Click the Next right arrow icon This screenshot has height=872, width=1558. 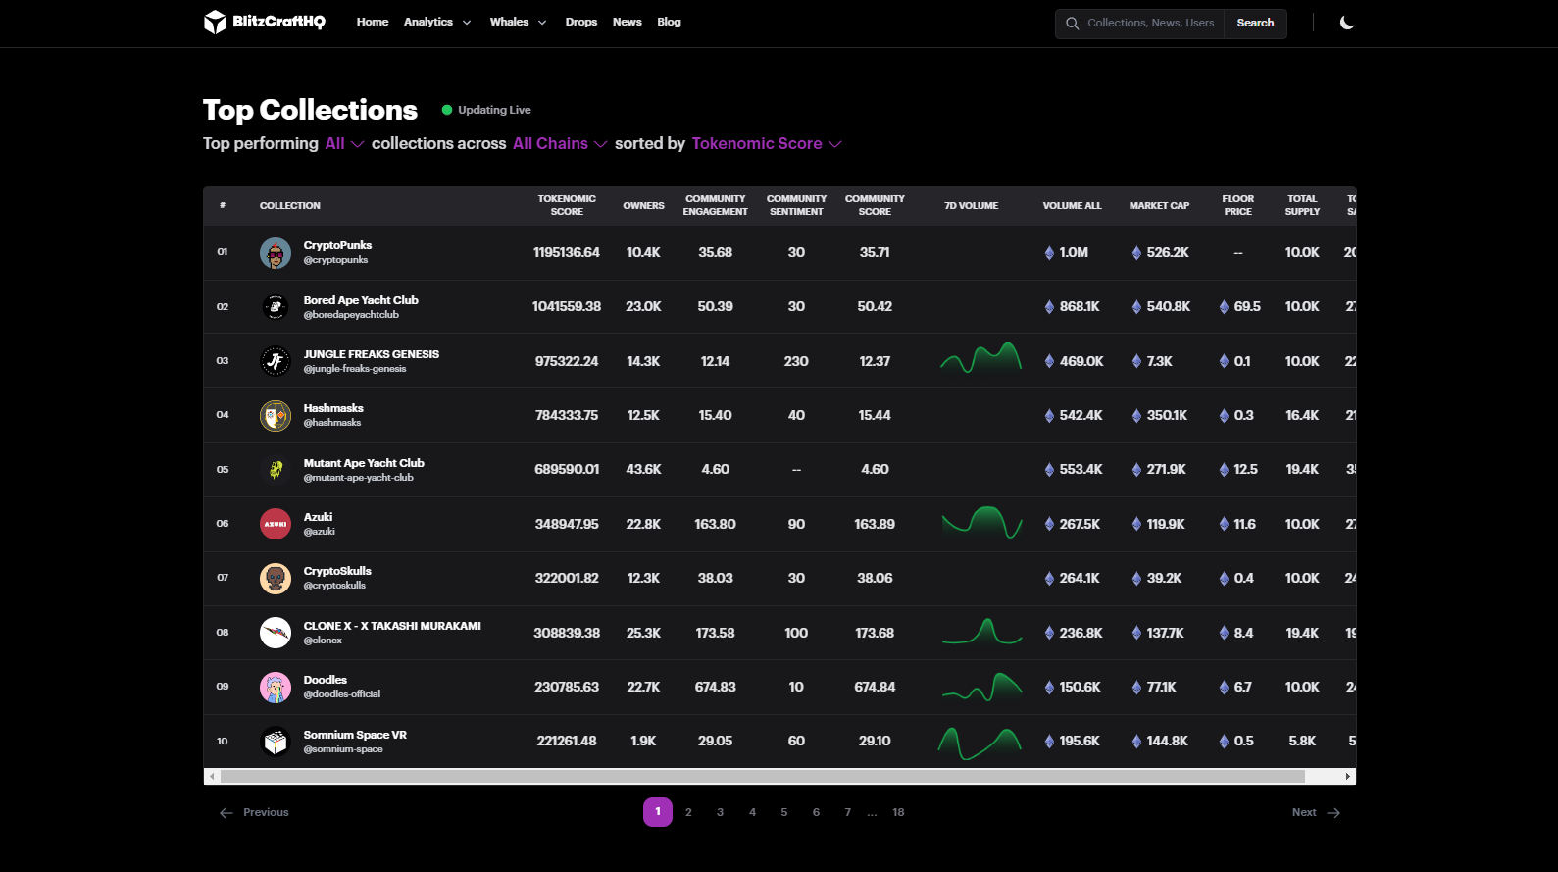[x=1333, y=813]
